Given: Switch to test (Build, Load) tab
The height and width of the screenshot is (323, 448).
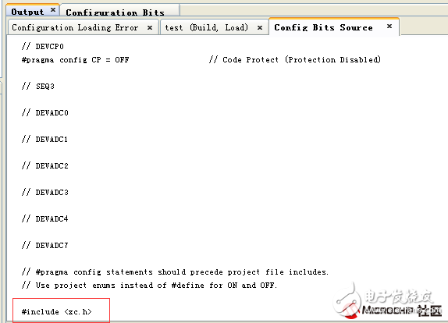Looking at the screenshot, I should tap(206, 27).
